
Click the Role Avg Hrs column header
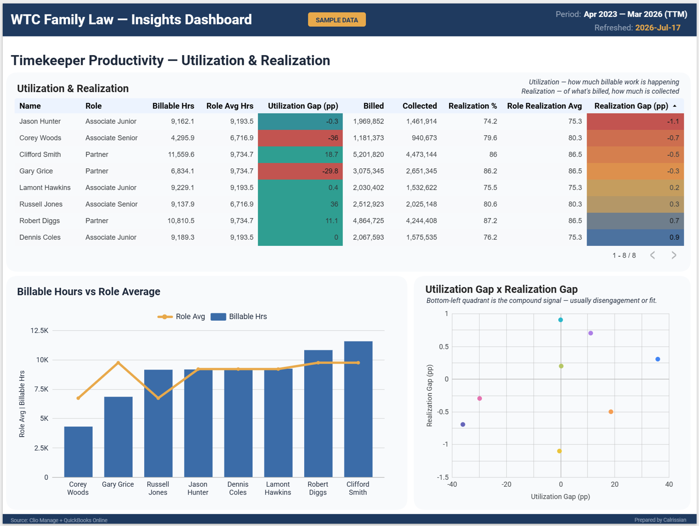pyautogui.click(x=230, y=106)
